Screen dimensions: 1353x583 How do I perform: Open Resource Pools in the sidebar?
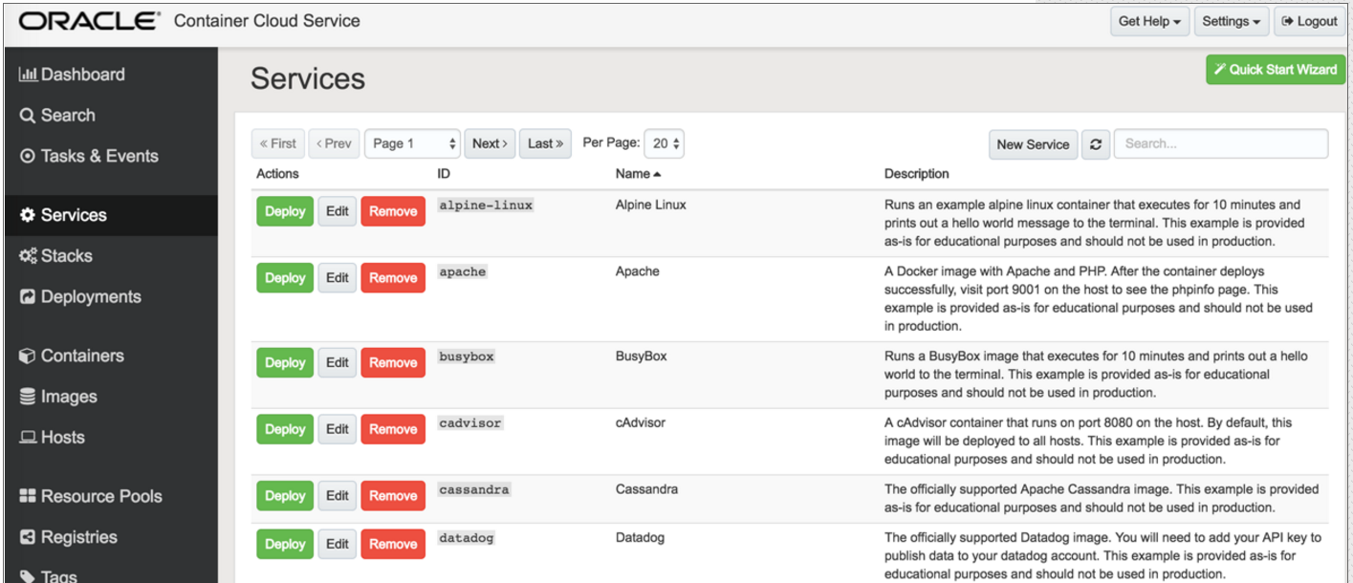click(x=91, y=496)
